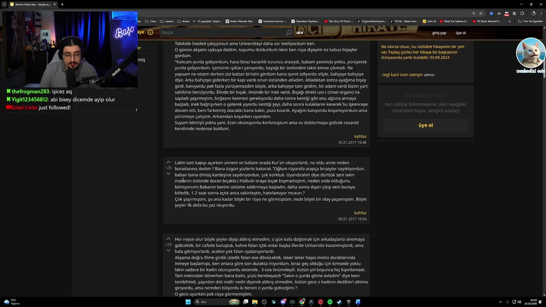This screenshot has height=307, width=546.
Task: Click the '+25' vote score
Action: coord(168,168)
